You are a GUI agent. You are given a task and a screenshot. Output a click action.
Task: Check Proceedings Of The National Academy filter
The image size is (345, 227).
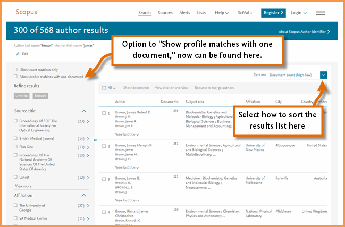pos(15,155)
